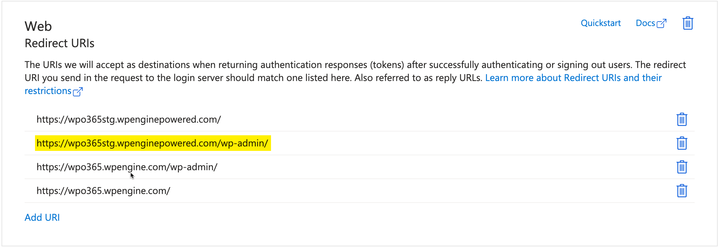Remove the highlighted wpenginepowered wp-admin URI
The height and width of the screenshot is (249, 720).
pyautogui.click(x=682, y=143)
